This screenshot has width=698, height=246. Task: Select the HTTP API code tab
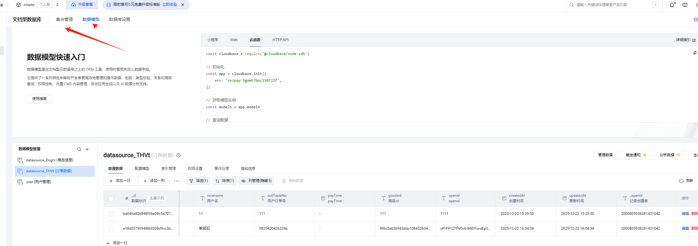point(280,40)
